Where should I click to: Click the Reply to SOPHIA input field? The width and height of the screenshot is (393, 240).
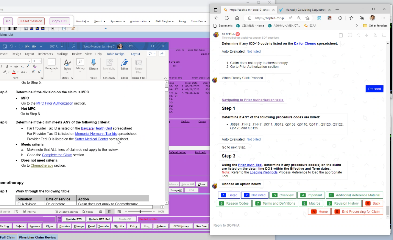pos(299,225)
